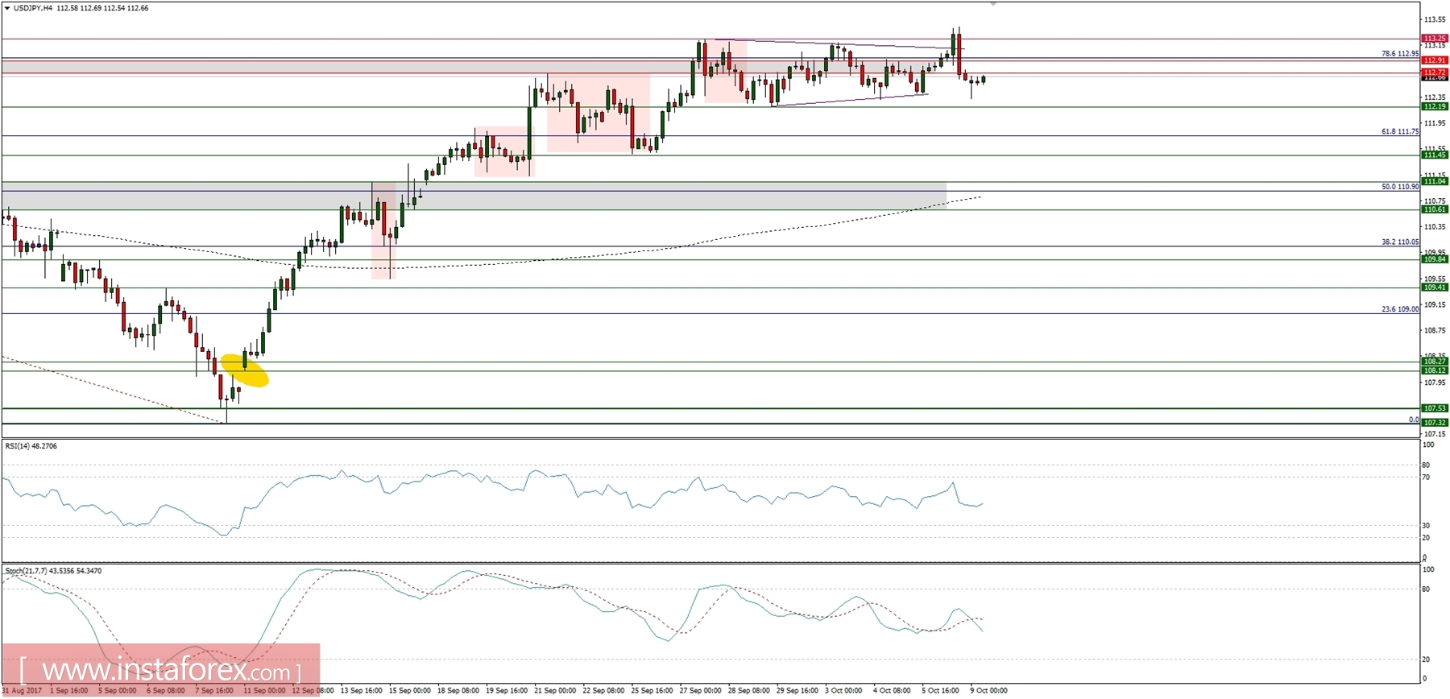Click the 112.35 price axis tick
The image size is (1450, 699).
click(x=1435, y=97)
